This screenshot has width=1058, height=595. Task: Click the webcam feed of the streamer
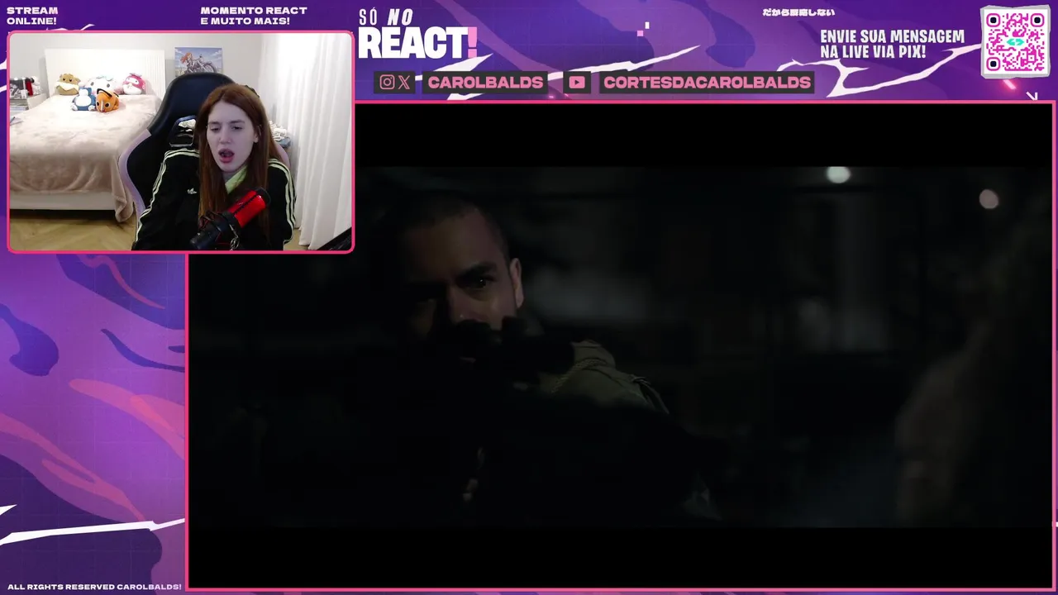[181, 141]
